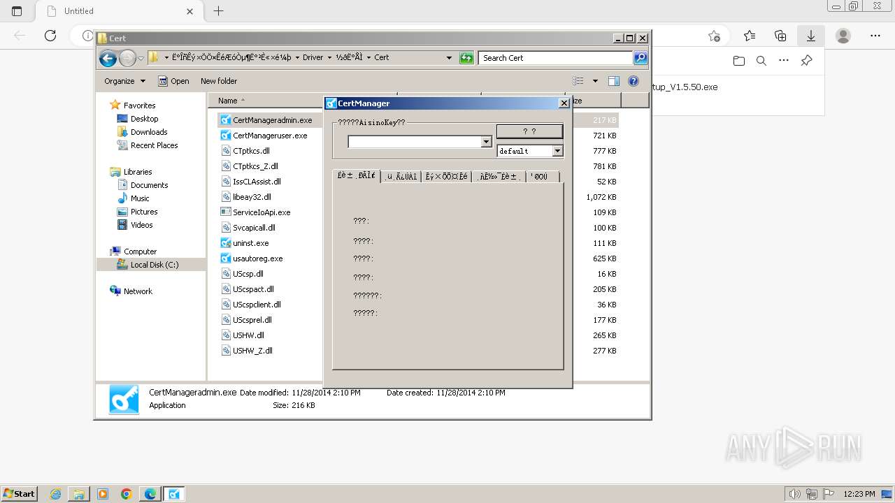Viewport: 895px width, 503px height.
Task: Switch to second CertManager tab
Action: pyautogui.click(x=401, y=177)
